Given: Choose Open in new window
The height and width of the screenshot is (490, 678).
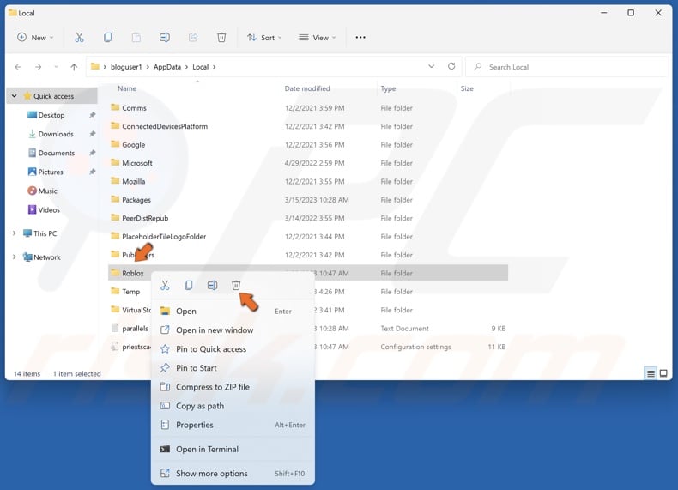Looking at the screenshot, I should click(x=233, y=330).
